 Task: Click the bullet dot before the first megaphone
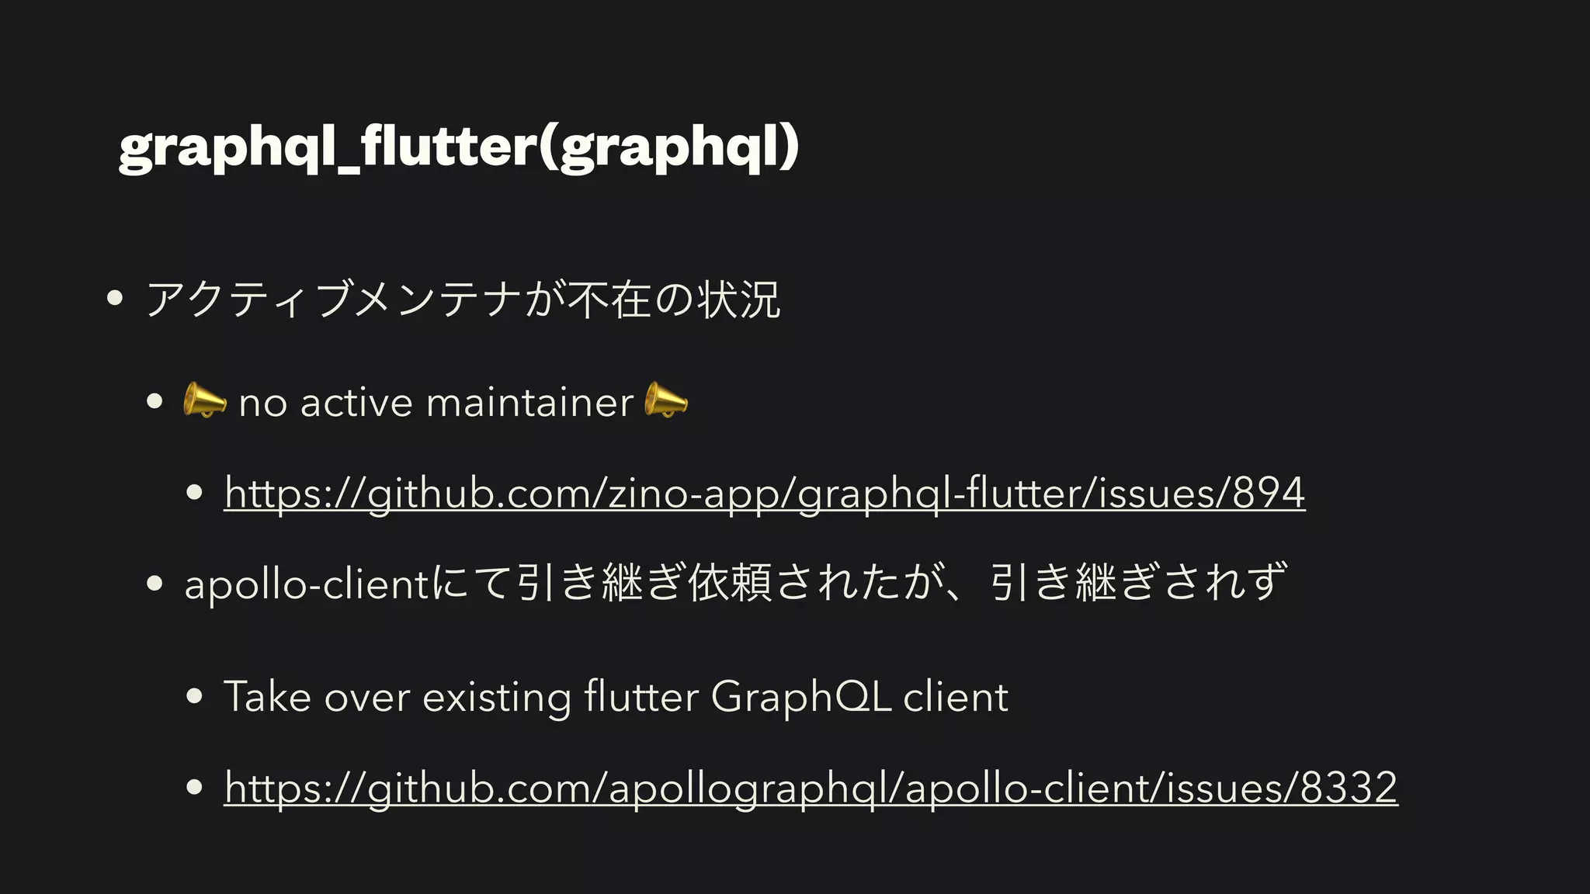[154, 401]
